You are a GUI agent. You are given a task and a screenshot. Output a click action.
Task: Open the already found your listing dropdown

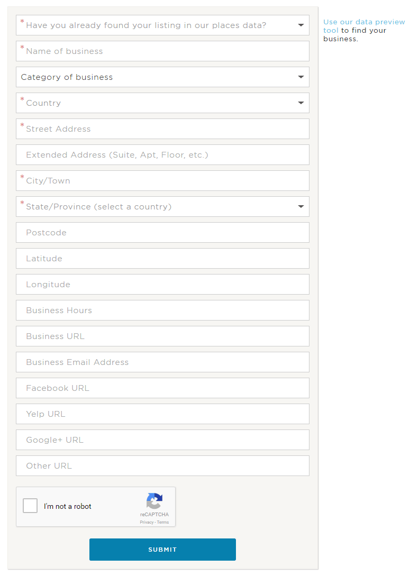(162, 25)
